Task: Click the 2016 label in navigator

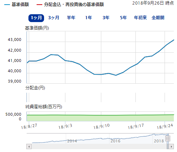Action: click(116, 141)
